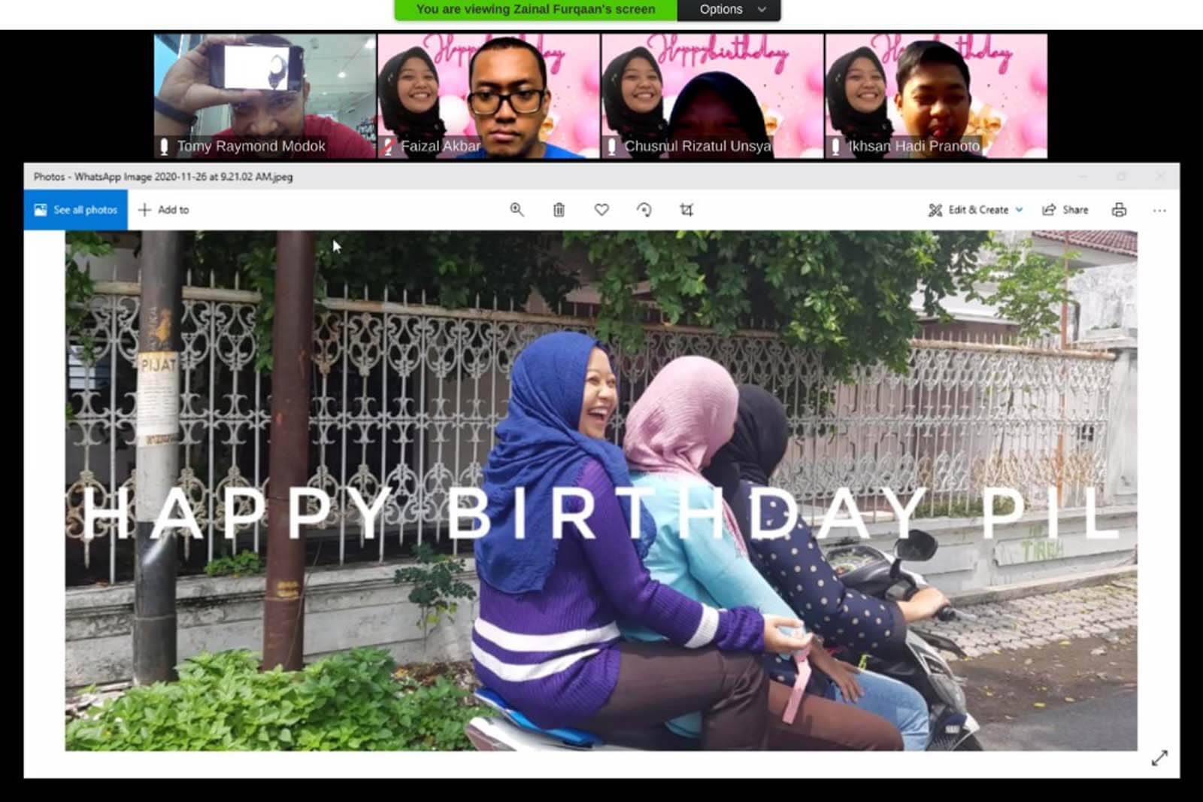Click the heart favorite icon
Viewport: 1203px width, 802px height.
(x=601, y=210)
